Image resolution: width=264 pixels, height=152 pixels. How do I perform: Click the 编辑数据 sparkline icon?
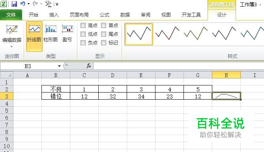(12, 30)
